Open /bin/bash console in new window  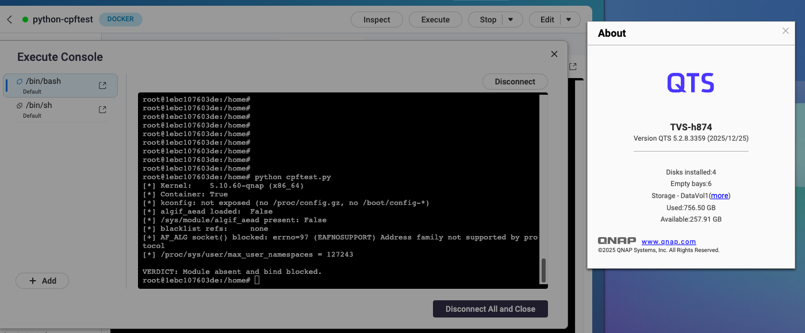pos(102,86)
